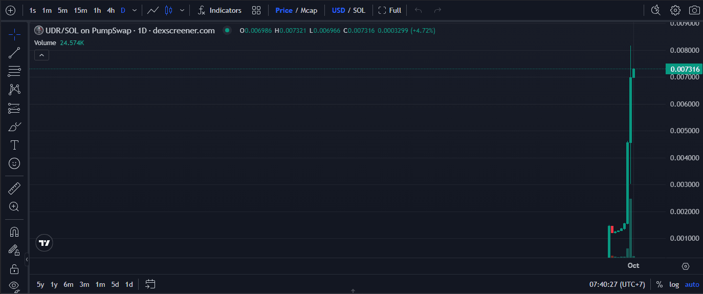Click the Oct date axis label
Image resolution: width=703 pixels, height=294 pixels.
pyautogui.click(x=633, y=265)
